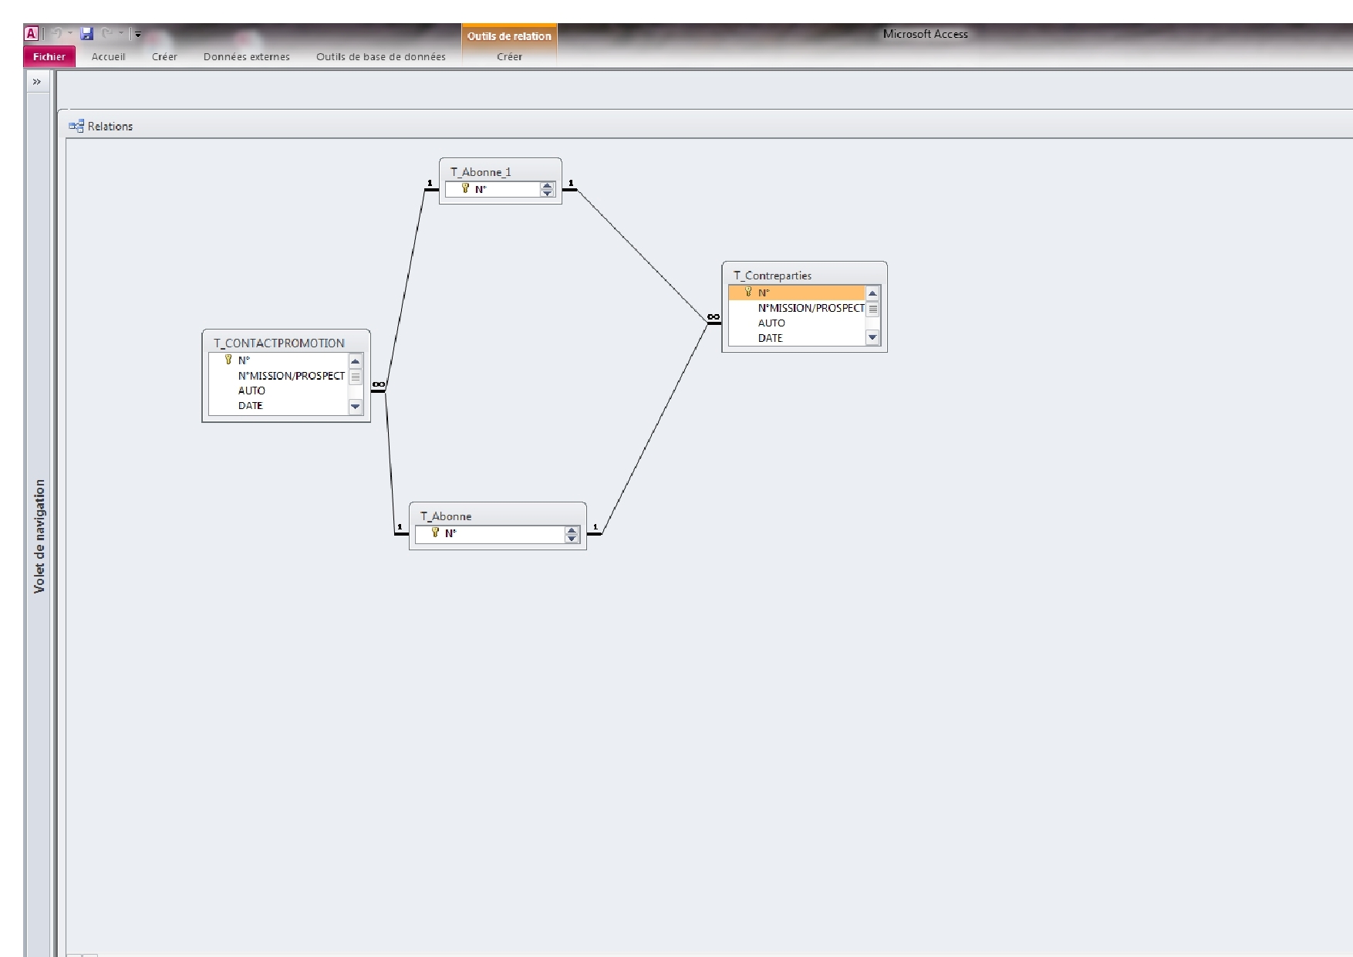The height and width of the screenshot is (957, 1353).
Task: Click the Outils de relation contextual header
Action: click(509, 36)
